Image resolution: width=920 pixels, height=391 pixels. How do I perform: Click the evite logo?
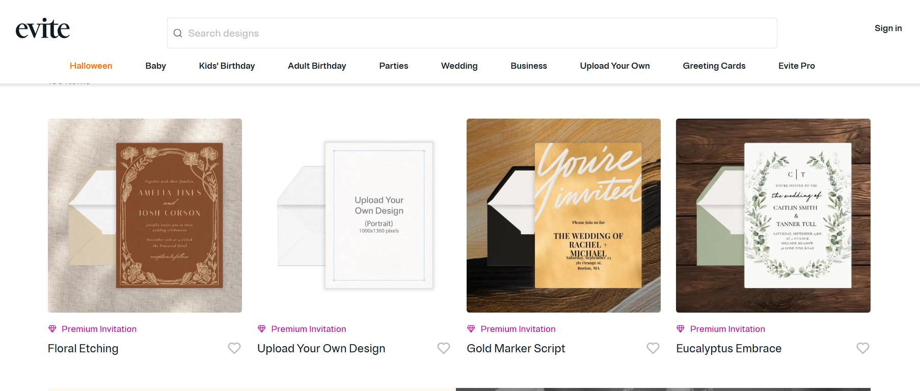coord(43,29)
